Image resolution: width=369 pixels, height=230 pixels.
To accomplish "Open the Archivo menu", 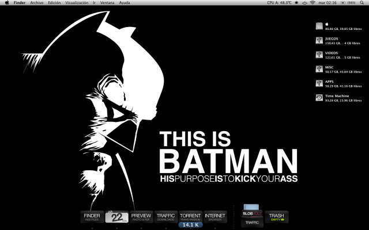I will 37,2.
